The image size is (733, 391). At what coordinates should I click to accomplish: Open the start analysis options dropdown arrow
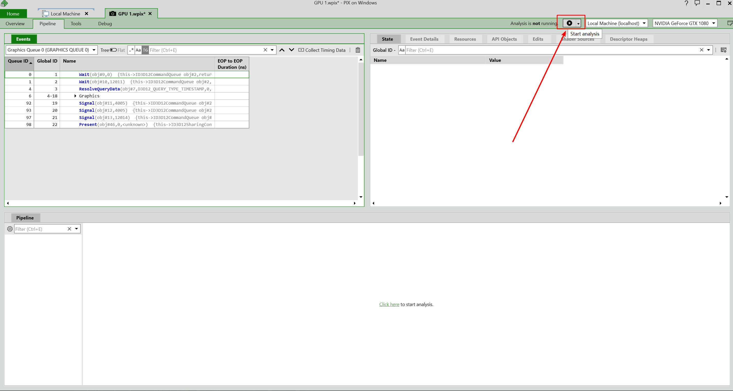pyautogui.click(x=578, y=24)
